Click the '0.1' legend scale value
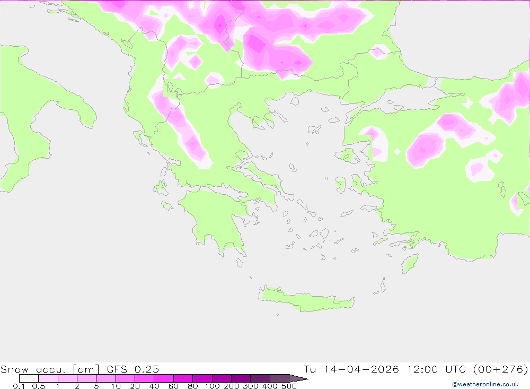The image size is (530, 389). [19, 386]
